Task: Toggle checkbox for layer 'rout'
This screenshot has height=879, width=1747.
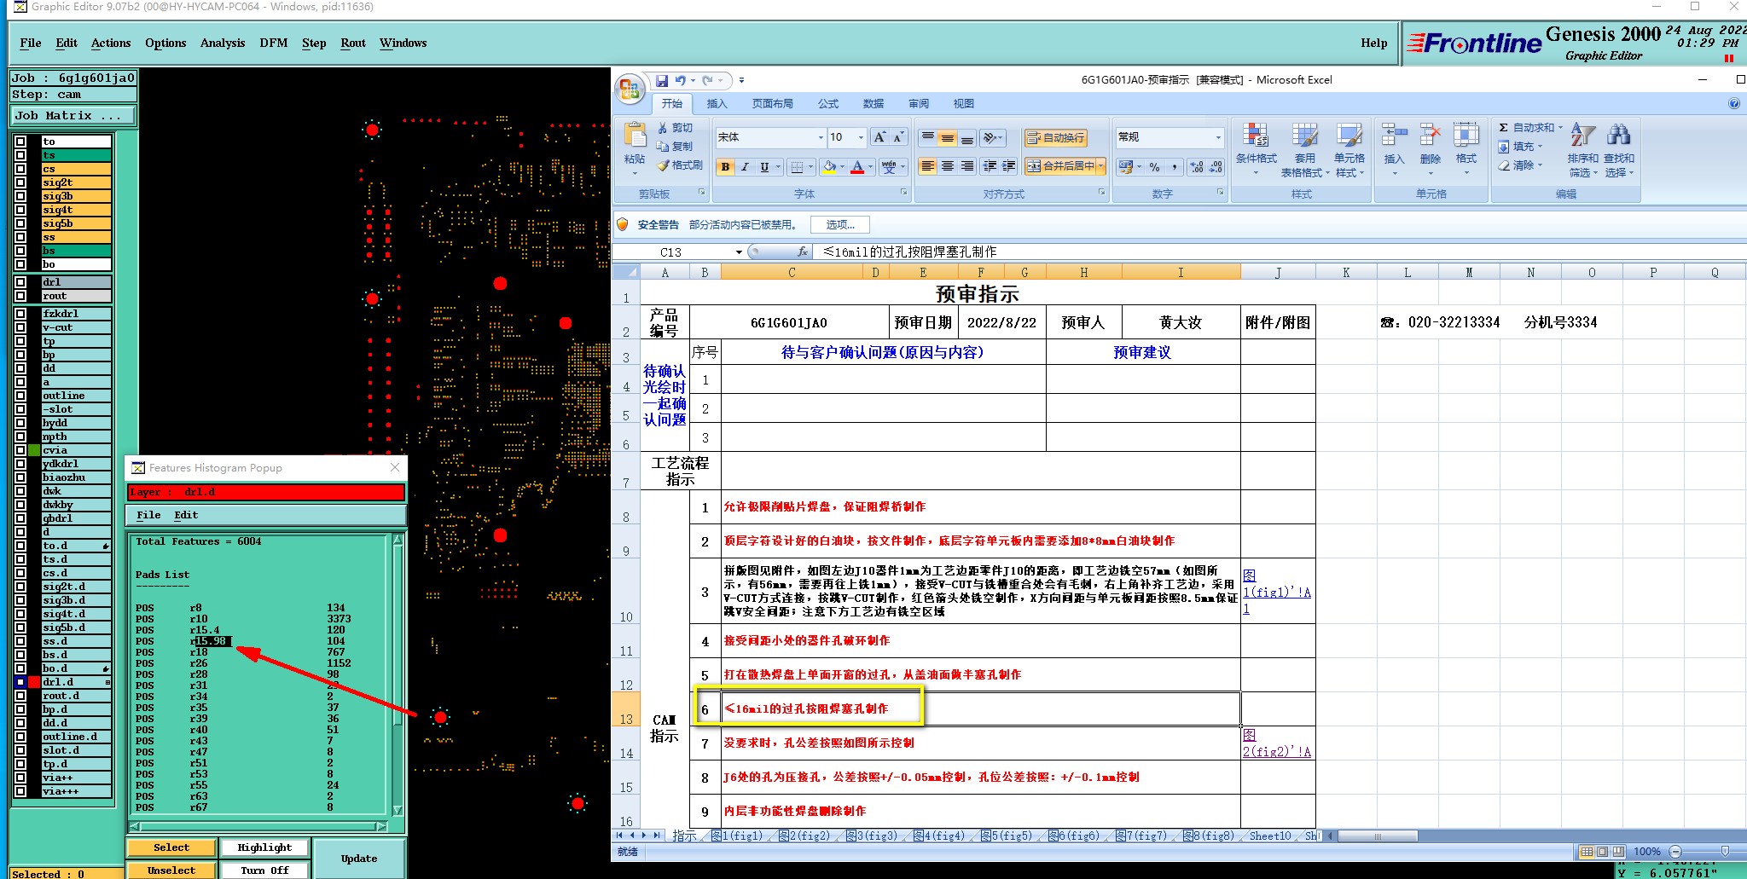Action: point(20,296)
